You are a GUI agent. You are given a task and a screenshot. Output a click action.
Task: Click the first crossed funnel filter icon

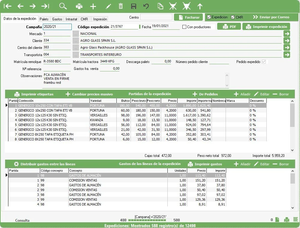point(173,6)
